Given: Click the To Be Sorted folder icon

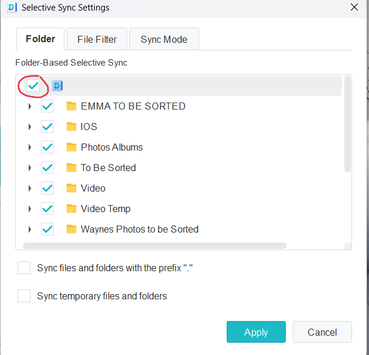Looking at the screenshot, I should 71,168.
